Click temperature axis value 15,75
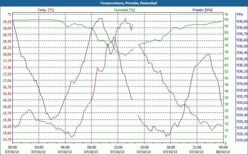Screen dimensions: 248x155 tap(7, 113)
